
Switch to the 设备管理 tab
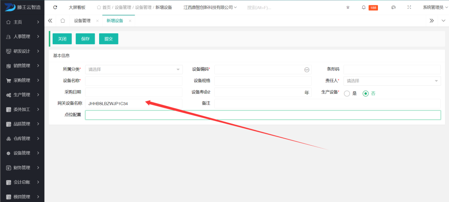(x=82, y=21)
